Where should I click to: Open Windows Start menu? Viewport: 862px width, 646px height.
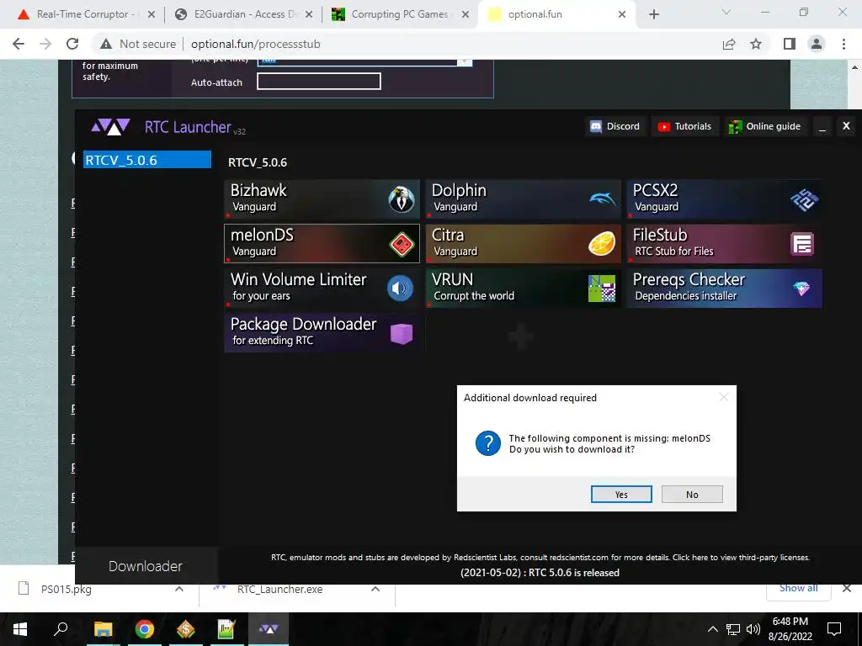[x=20, y=629]
